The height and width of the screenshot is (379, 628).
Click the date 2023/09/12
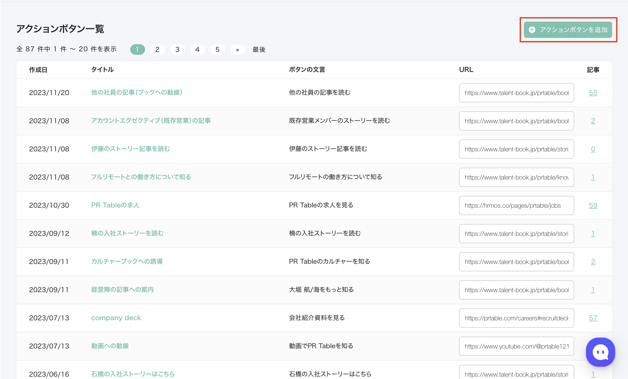click(x=49, y=233)
